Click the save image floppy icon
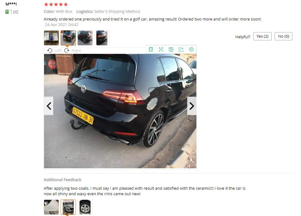Screen dimensions: 301x216 (171, 50)
